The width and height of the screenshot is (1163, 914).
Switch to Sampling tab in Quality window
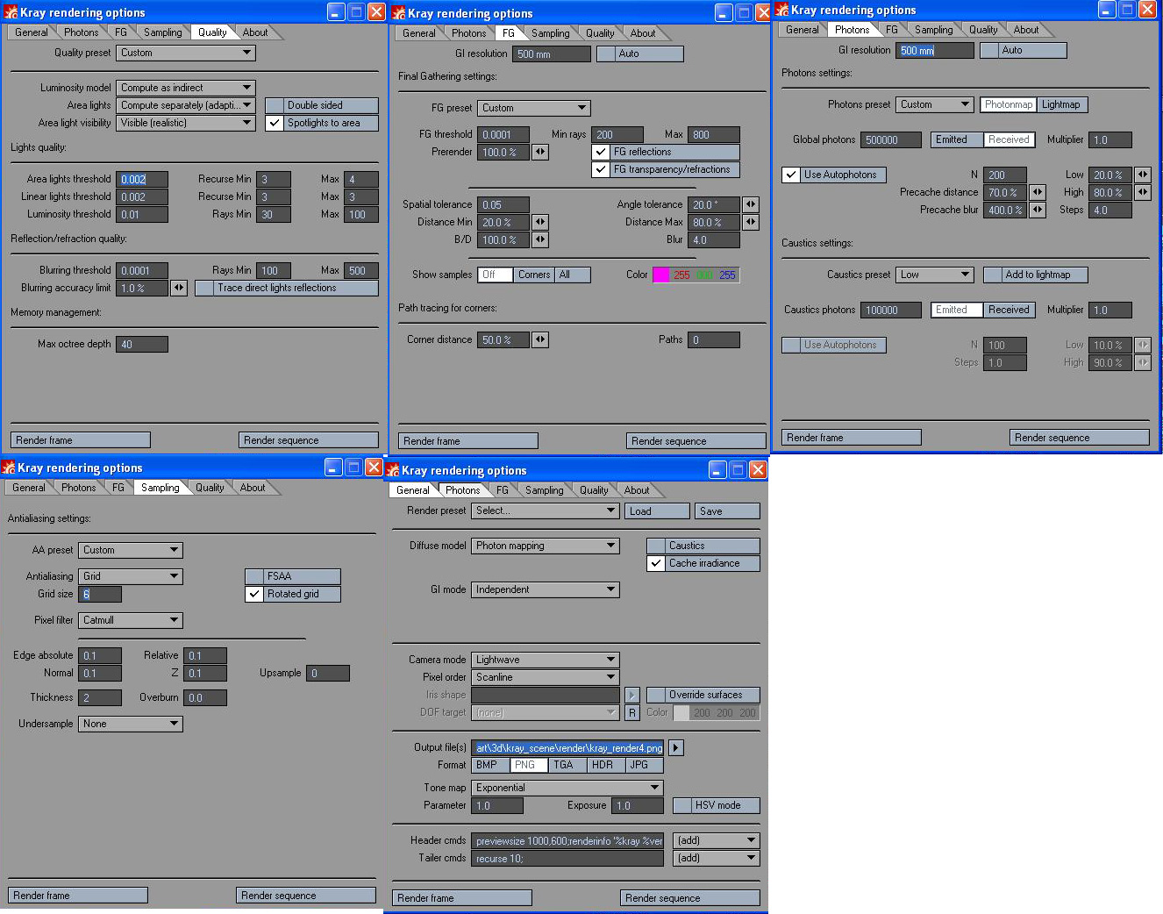click(x=163, y=32)
